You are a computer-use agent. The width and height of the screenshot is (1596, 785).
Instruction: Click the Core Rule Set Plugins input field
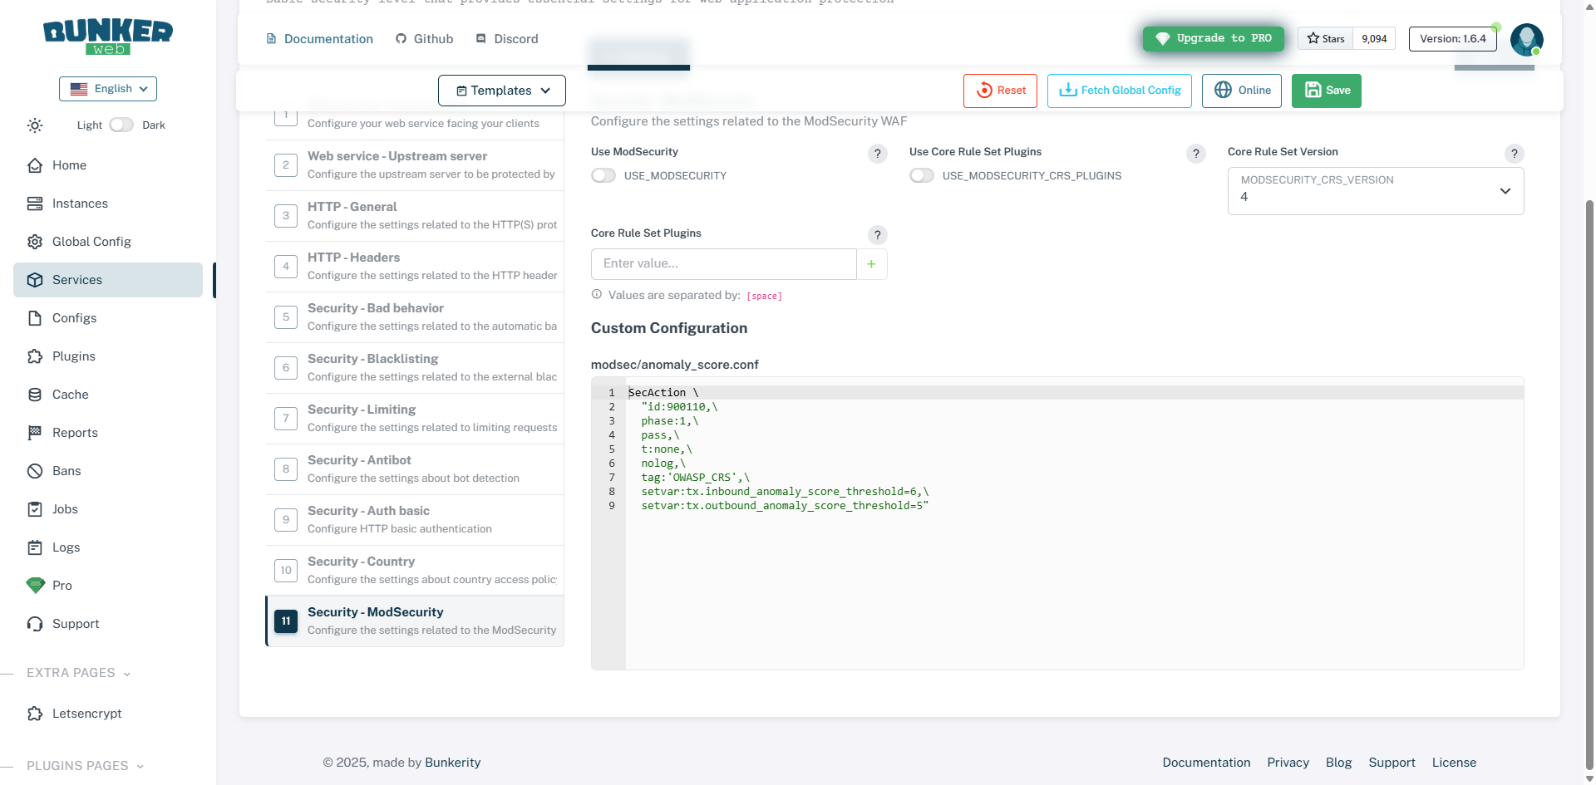tap(723, 264)
